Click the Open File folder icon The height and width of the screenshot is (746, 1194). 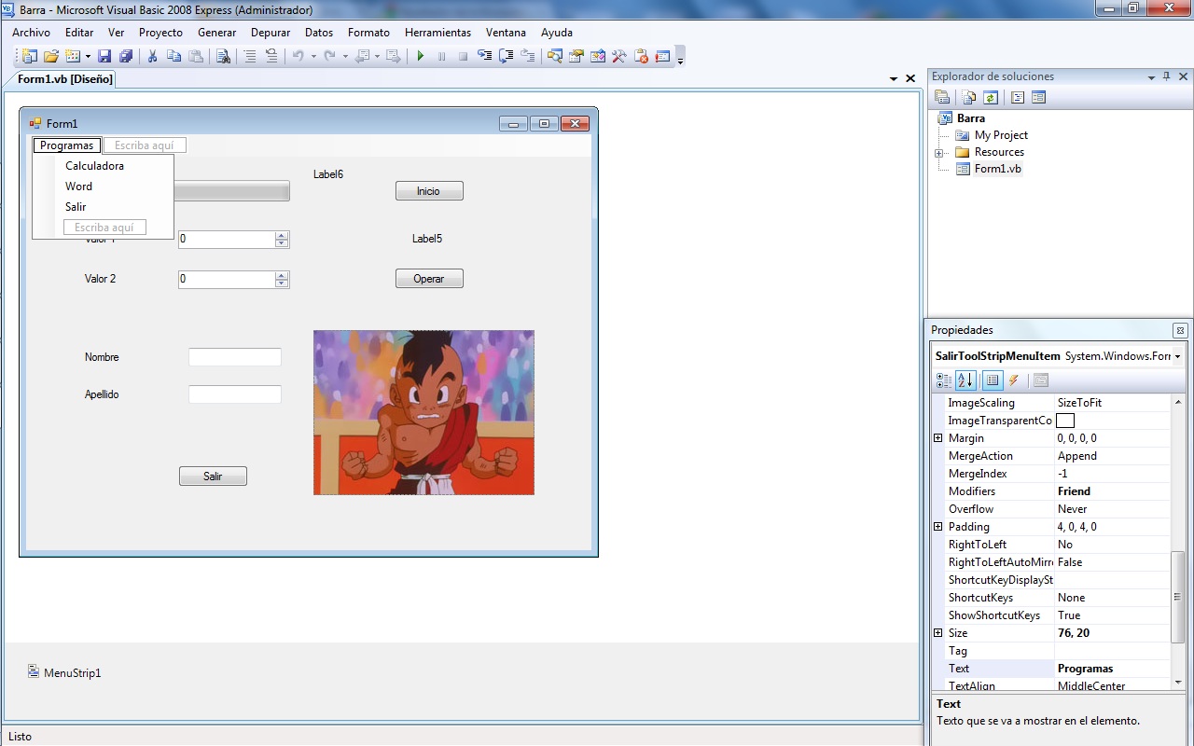(51, 56)
